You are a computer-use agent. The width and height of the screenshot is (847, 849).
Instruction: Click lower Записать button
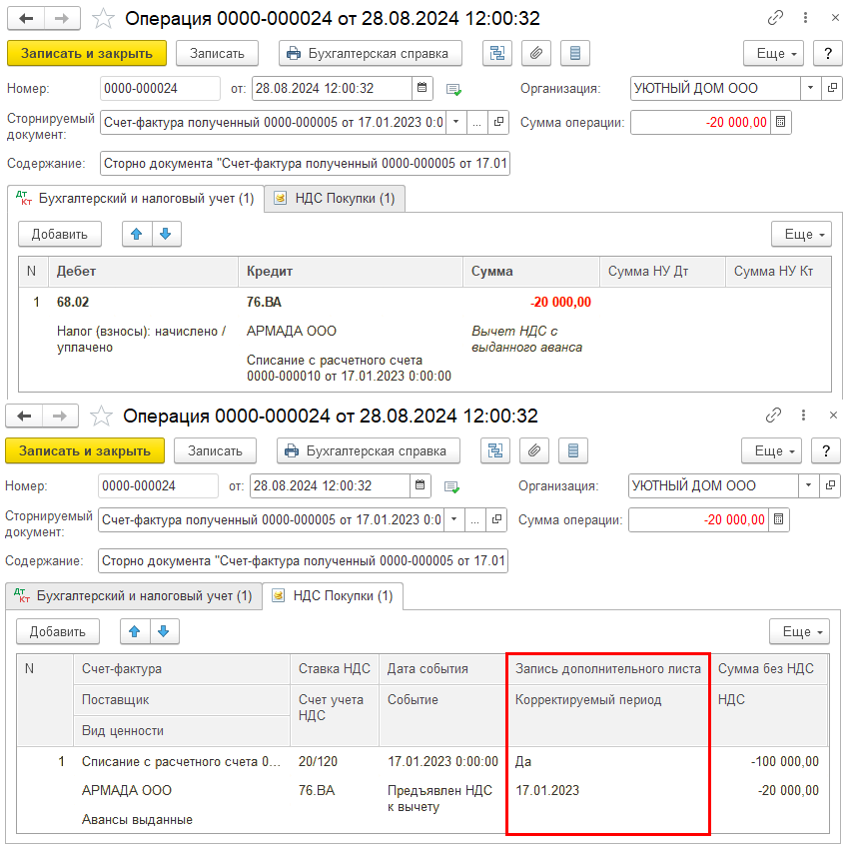pyautogui.click(x=215, y=450)
